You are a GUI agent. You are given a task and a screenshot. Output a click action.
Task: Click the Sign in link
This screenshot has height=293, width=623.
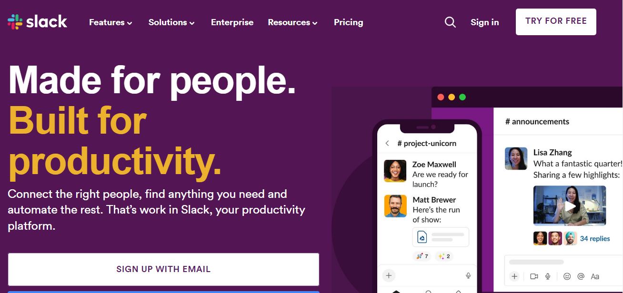tap(484, 22)
